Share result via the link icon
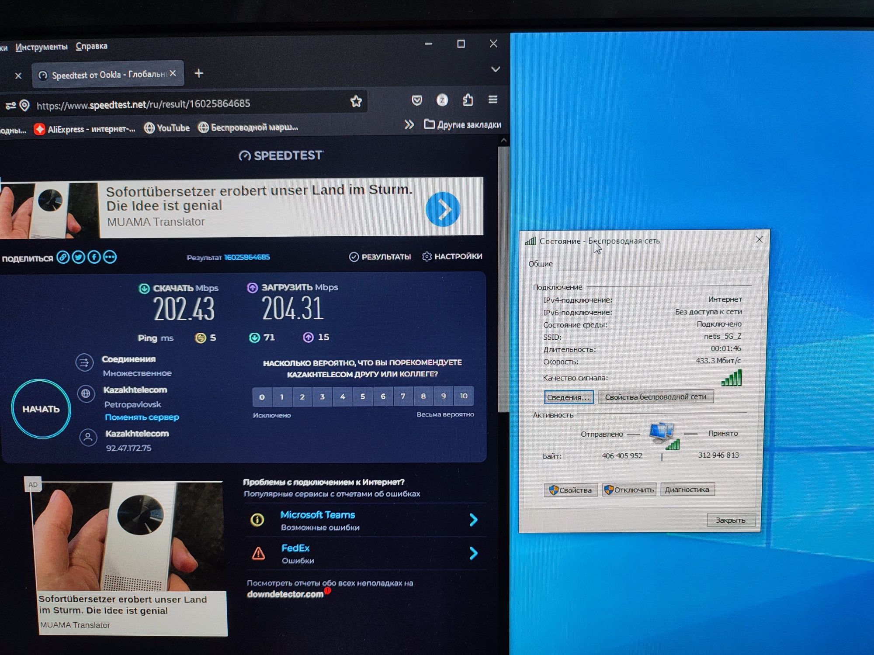 click(63, 257)
